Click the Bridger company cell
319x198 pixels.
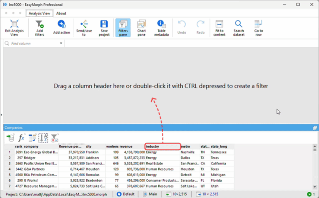[x=41, y=158]
